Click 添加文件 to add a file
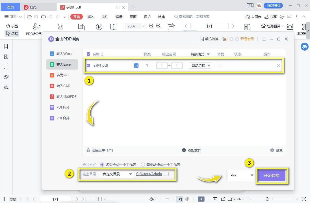The height and width of the screenshot is (203, 310). click(192, 150)
